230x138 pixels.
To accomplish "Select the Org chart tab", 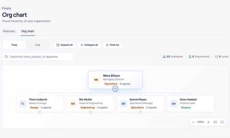I will (x=28, y=31).
